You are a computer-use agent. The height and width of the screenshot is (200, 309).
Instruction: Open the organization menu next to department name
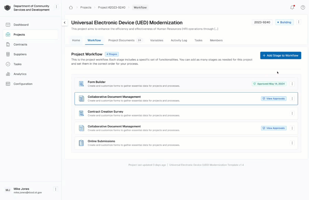coord(57,7)
